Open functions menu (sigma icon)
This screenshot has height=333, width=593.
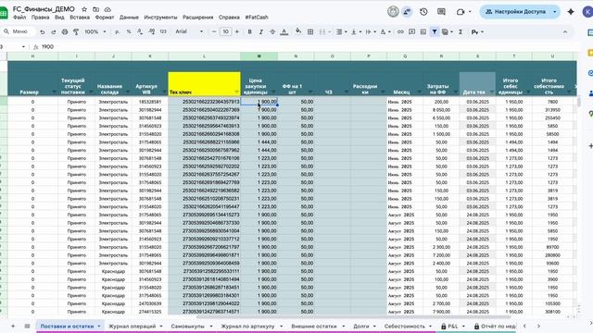(461, 32)
